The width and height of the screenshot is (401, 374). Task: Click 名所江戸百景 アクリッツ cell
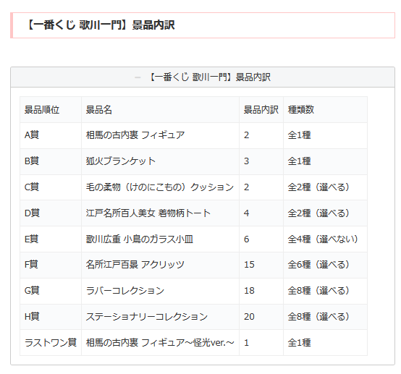pos(161,265)
